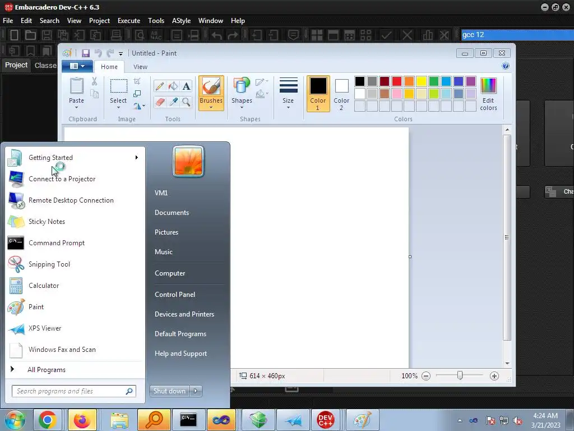The image size is (574, 431).
Task: Open AStyle menu in Dev-C++
Action: 181,21
